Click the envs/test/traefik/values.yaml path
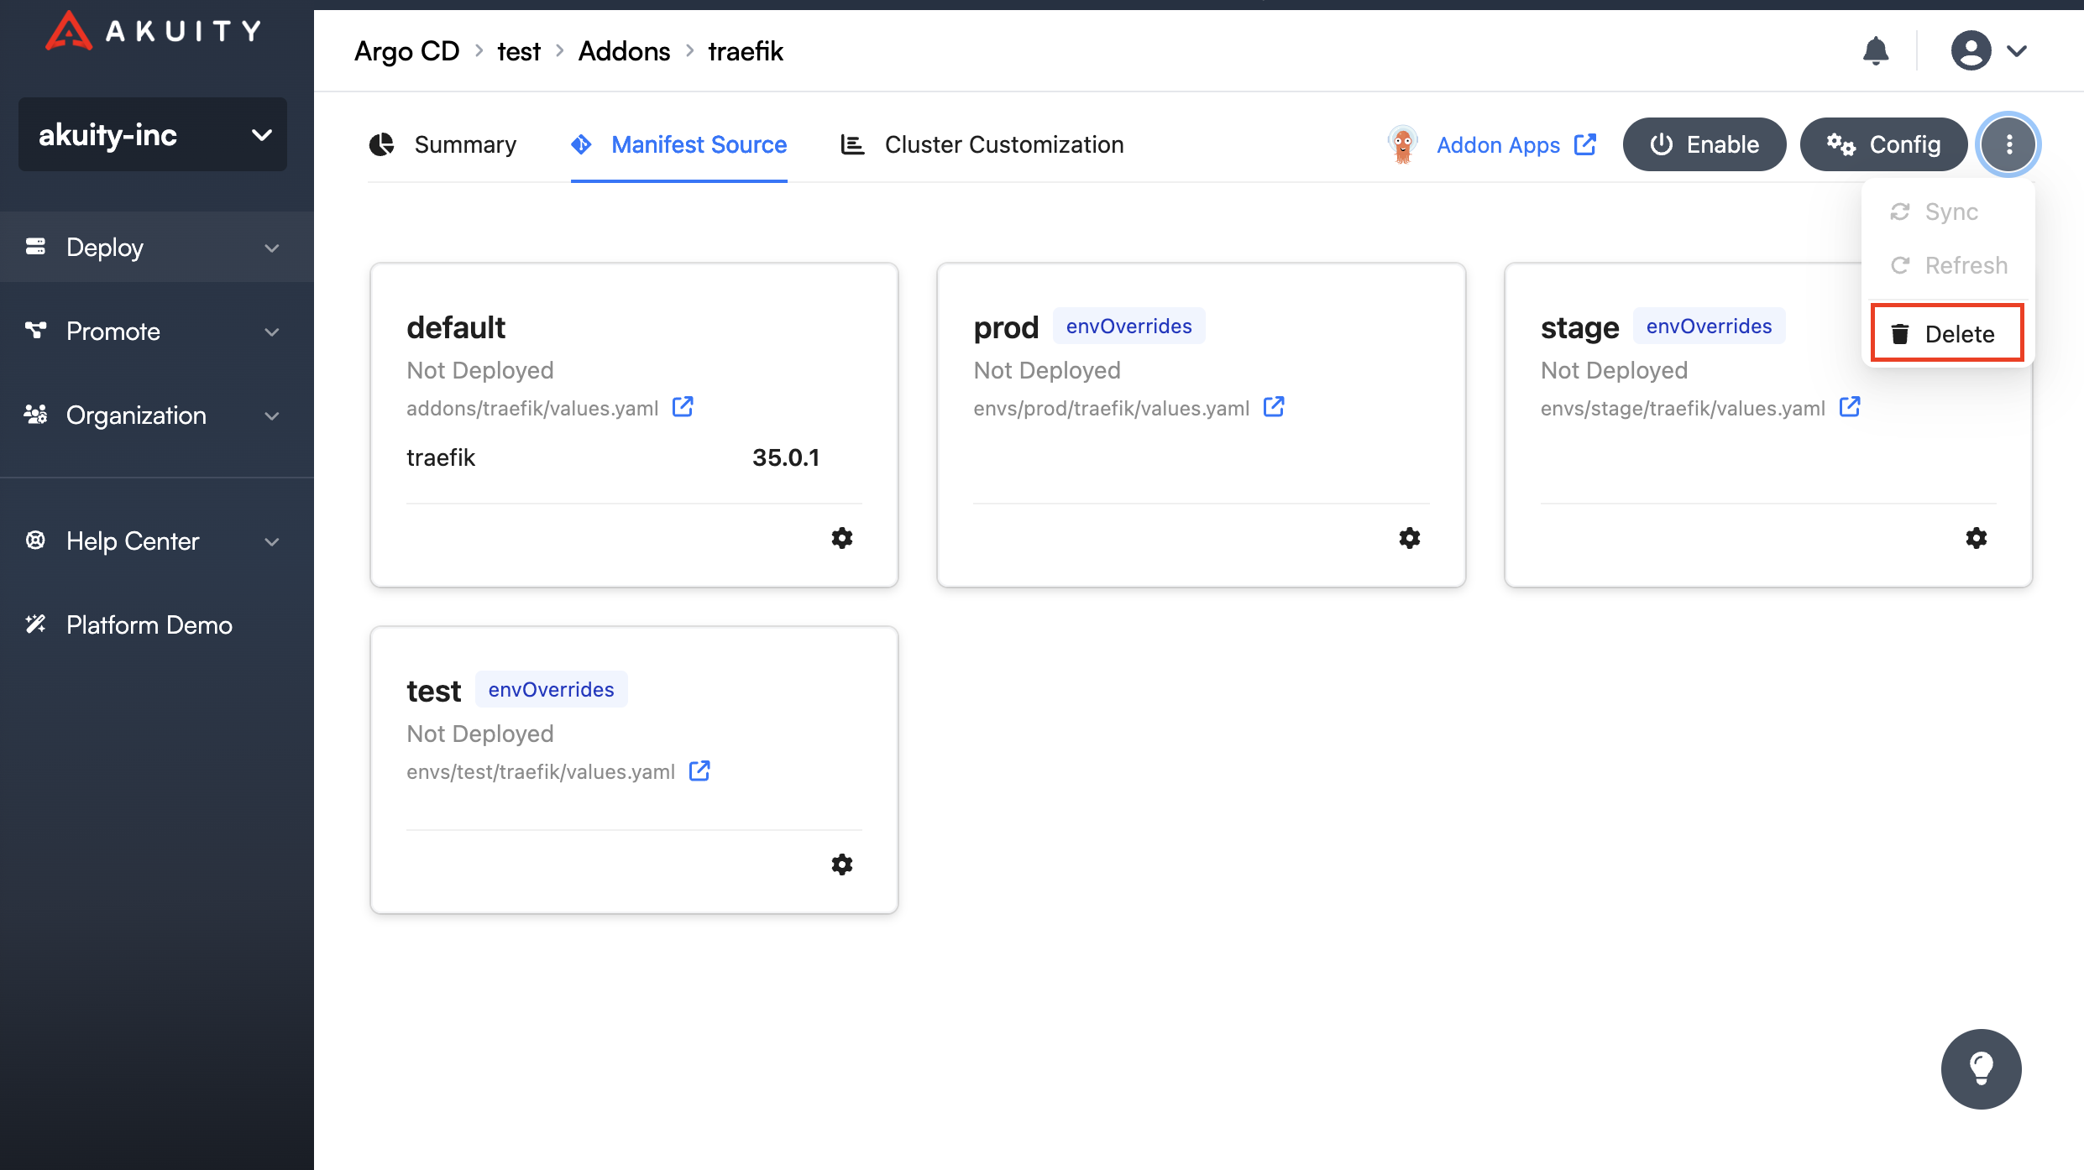The width and height of the screenshot is (2084, 1170). [541, 772]
